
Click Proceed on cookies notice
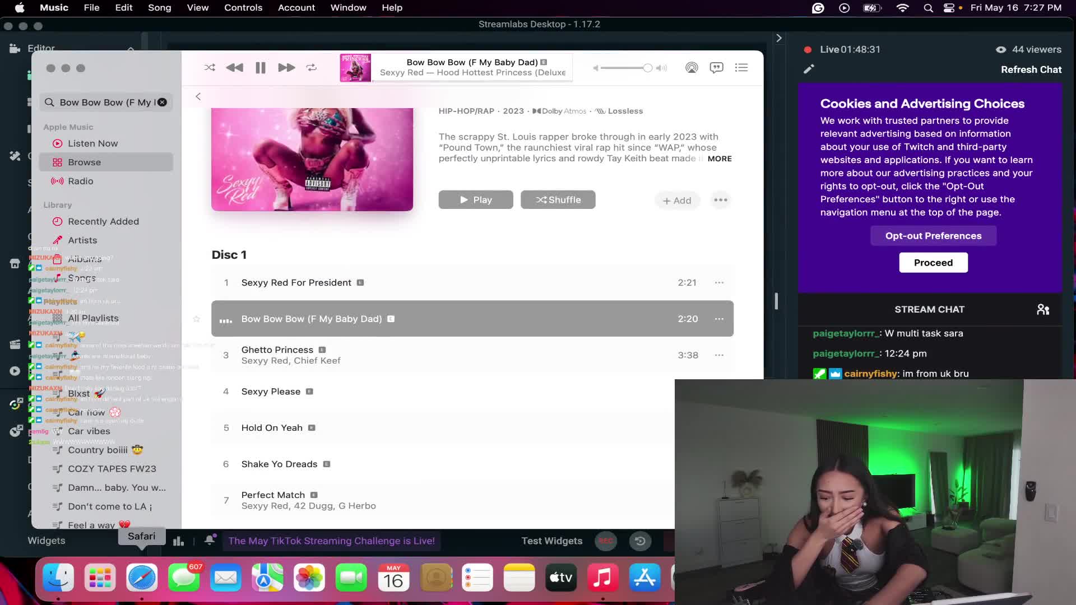point(933,263)
